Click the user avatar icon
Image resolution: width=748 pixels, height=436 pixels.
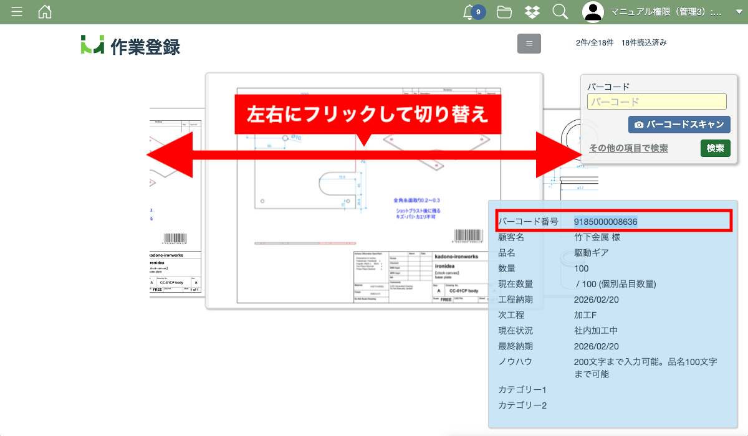pyautogui.click(x=593, y=12)
